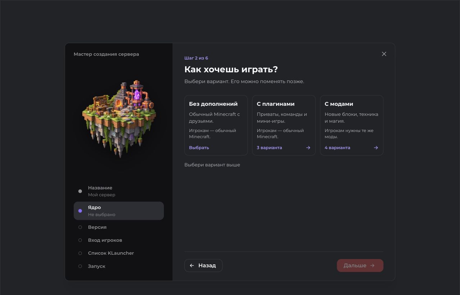
Task: Click the "Выбери вариант выше" hint
Action: (212, 165)
